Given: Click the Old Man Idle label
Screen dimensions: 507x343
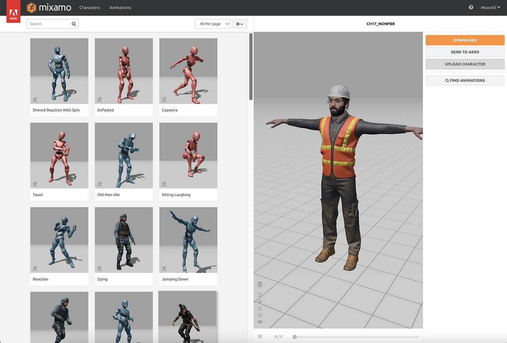Looking at the screenshot, I should pos(109,194).
